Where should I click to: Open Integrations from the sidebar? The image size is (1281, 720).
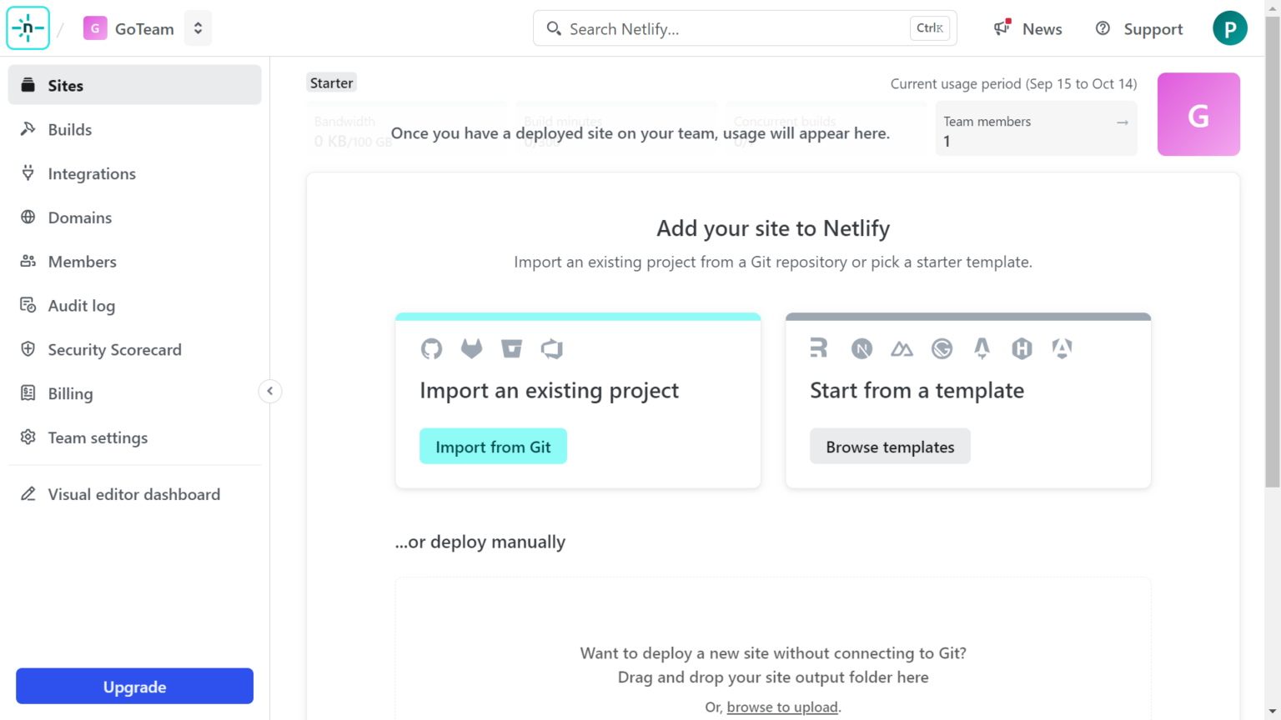(x=92, y=173)
